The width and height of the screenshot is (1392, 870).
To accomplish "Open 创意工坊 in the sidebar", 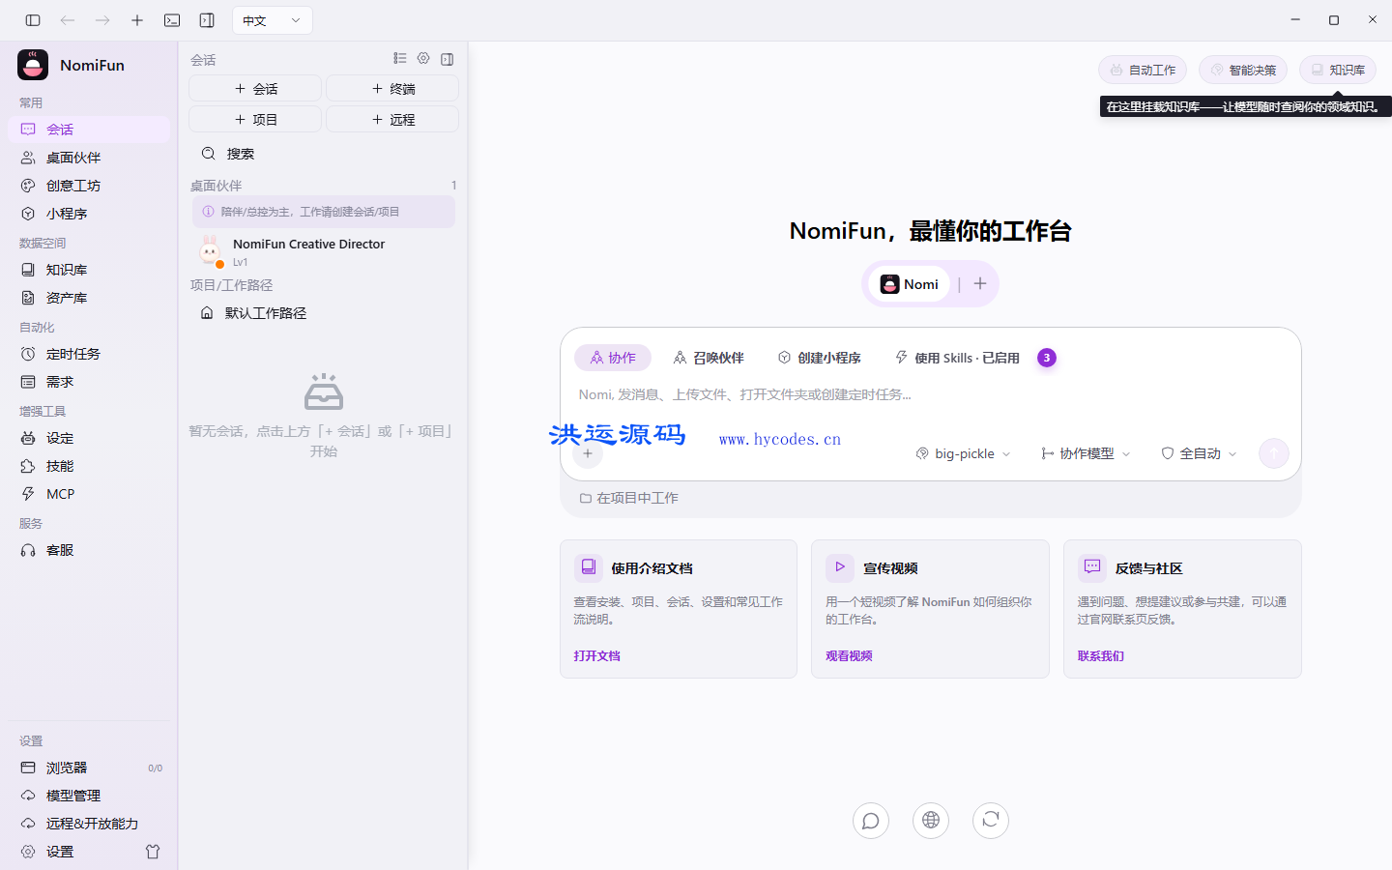I will pyautogui.click(x=89, y=186).
